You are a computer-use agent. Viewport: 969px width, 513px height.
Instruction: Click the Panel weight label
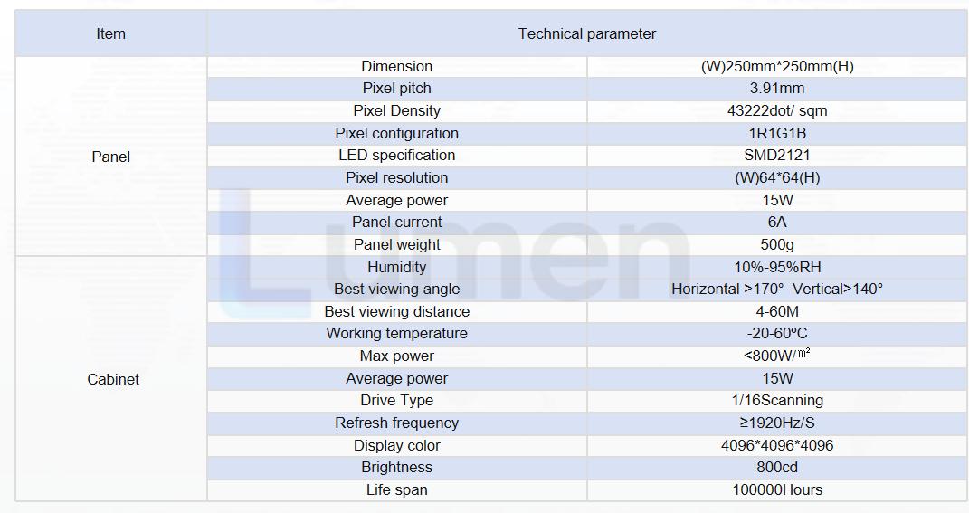(x=397, y=244)
